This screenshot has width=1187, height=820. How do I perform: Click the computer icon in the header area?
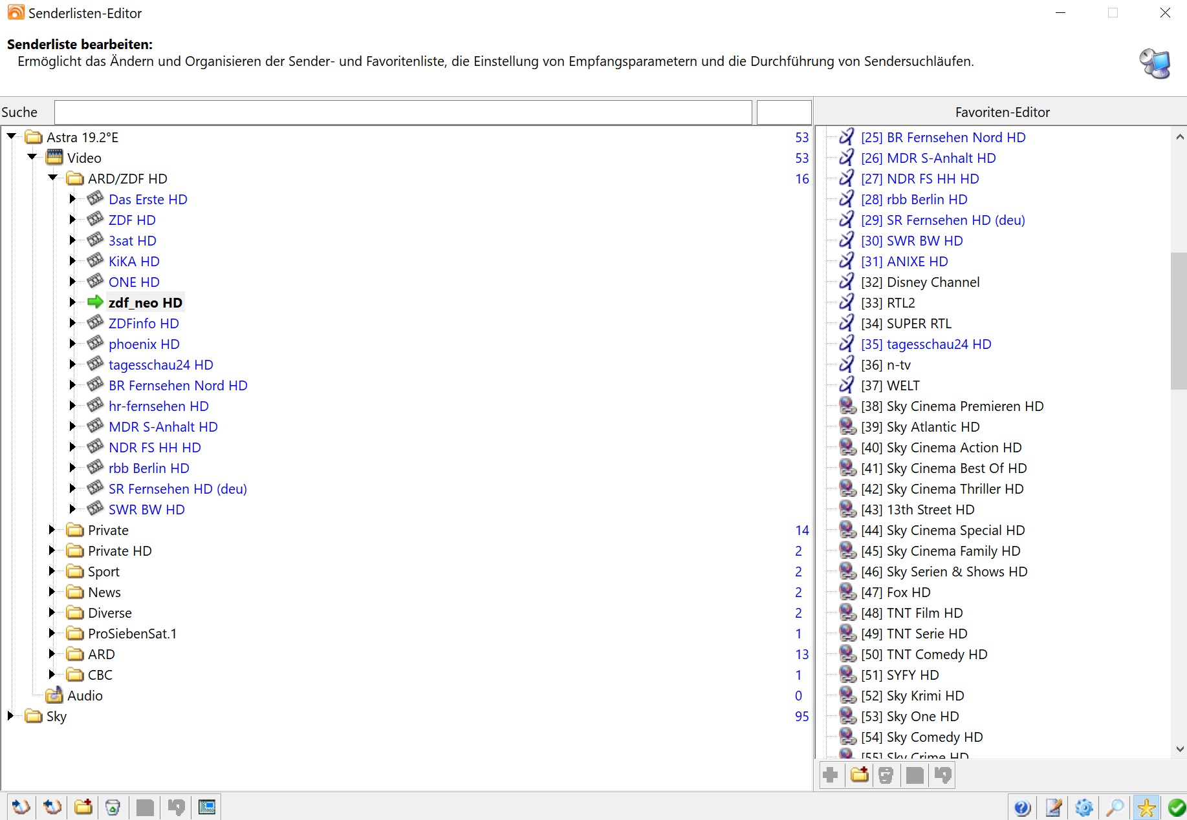[x=1155, y=63]
